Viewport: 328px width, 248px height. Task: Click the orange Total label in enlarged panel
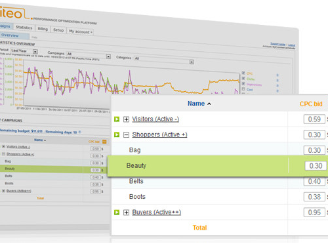coord(199,228)
